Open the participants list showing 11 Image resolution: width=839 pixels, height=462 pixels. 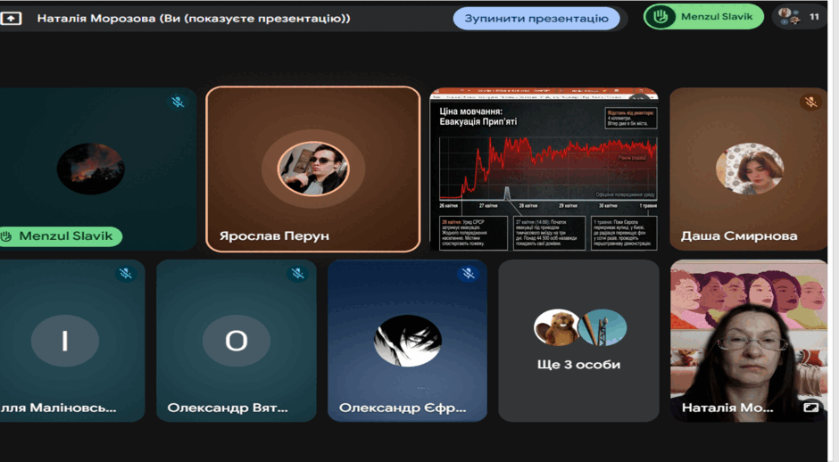(799, 17)
